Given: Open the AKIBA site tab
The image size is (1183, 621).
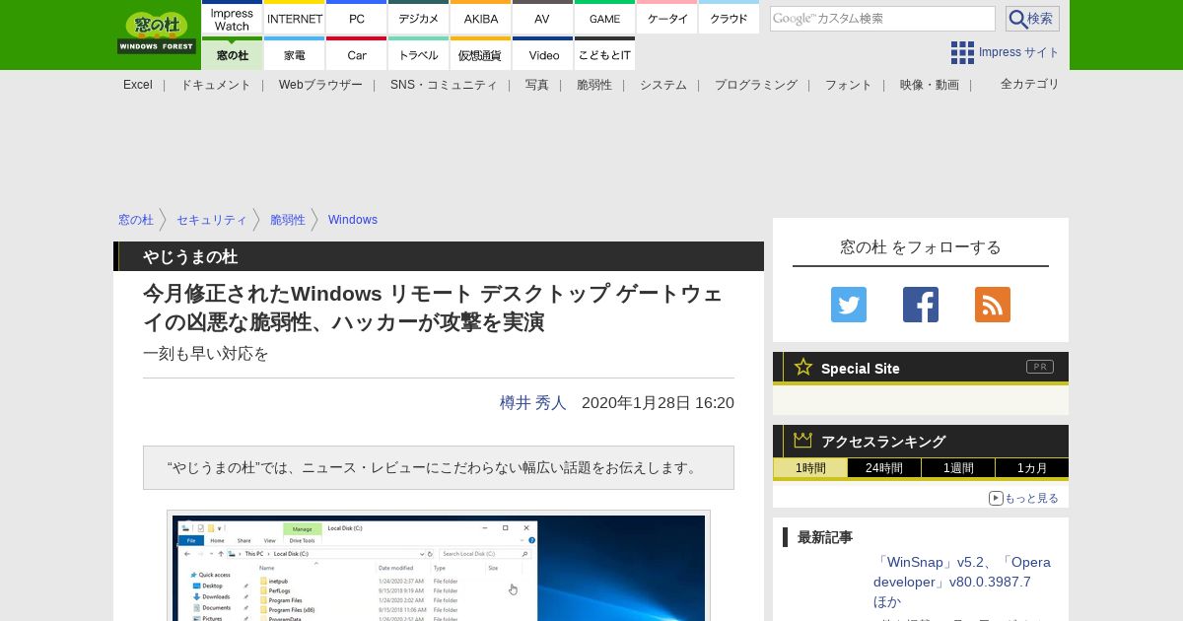Looking at the screenshot, I should tap(481, 18).
